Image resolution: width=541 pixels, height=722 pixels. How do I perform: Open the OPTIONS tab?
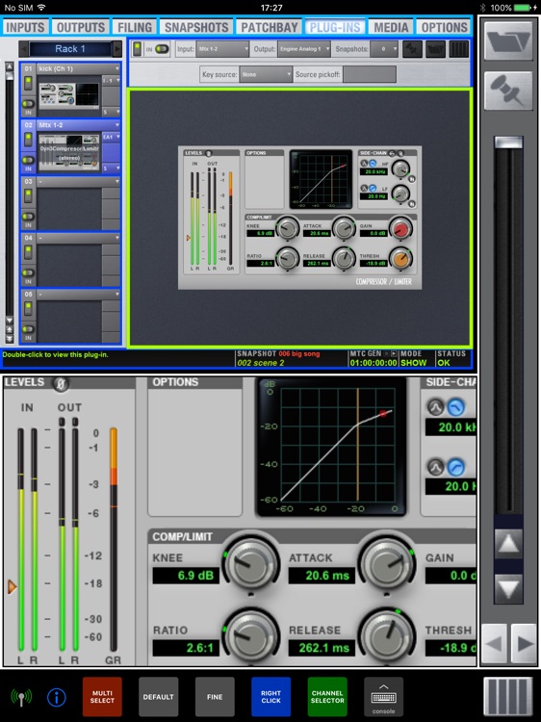[444, 27]
